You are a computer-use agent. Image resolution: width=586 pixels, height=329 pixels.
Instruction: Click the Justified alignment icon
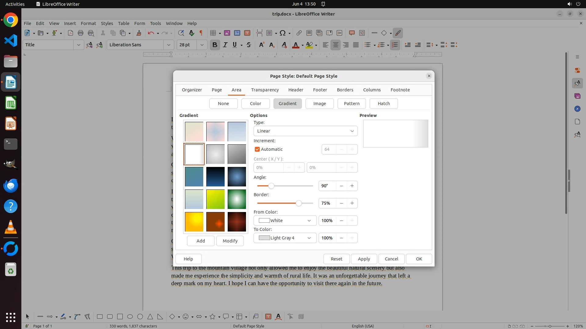pyautogui.click(x=356, y=45)
